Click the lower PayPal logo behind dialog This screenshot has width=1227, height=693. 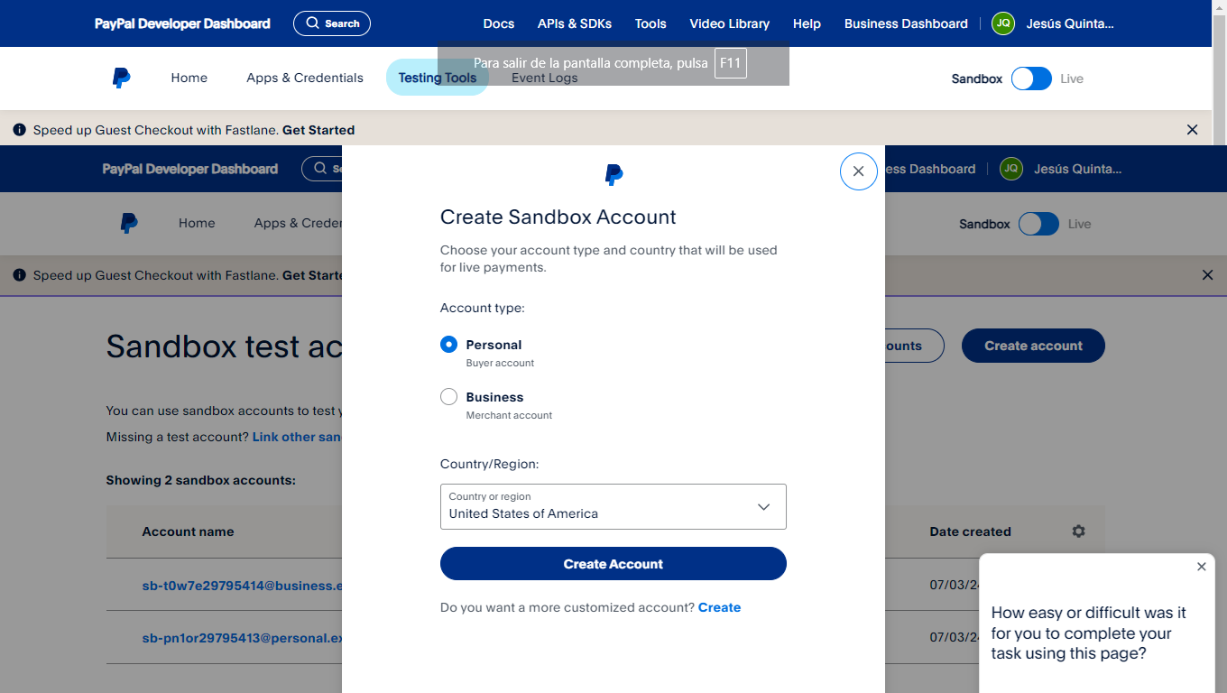click(129, 223)
